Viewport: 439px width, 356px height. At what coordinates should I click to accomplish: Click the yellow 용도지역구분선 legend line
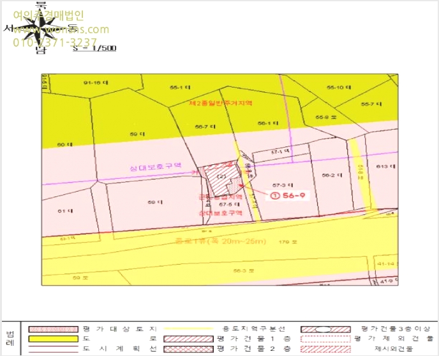click(x=188, y=329)
